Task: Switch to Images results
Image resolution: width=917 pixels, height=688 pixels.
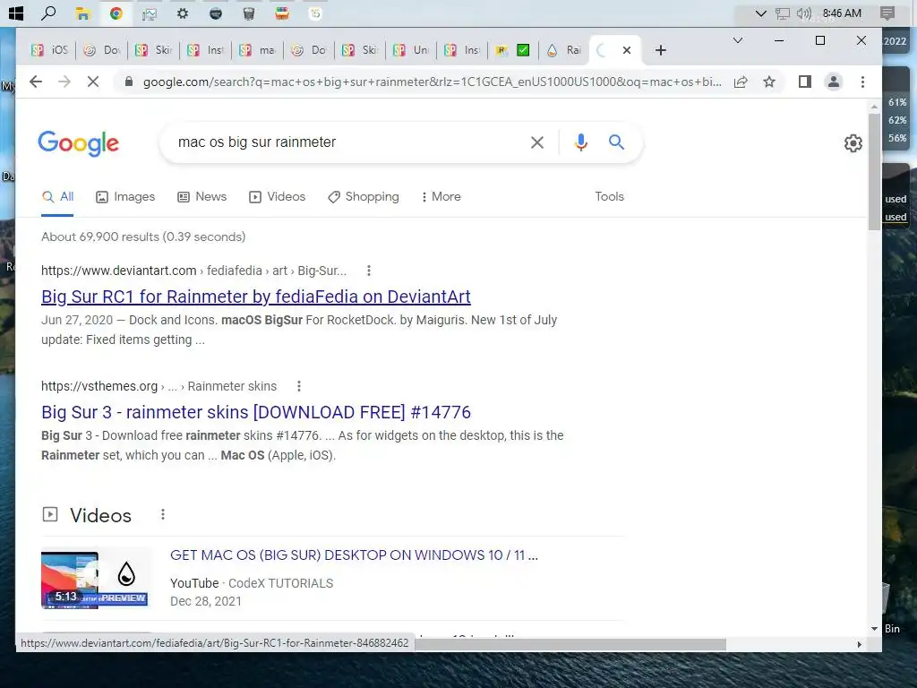Action: (125, 197)
